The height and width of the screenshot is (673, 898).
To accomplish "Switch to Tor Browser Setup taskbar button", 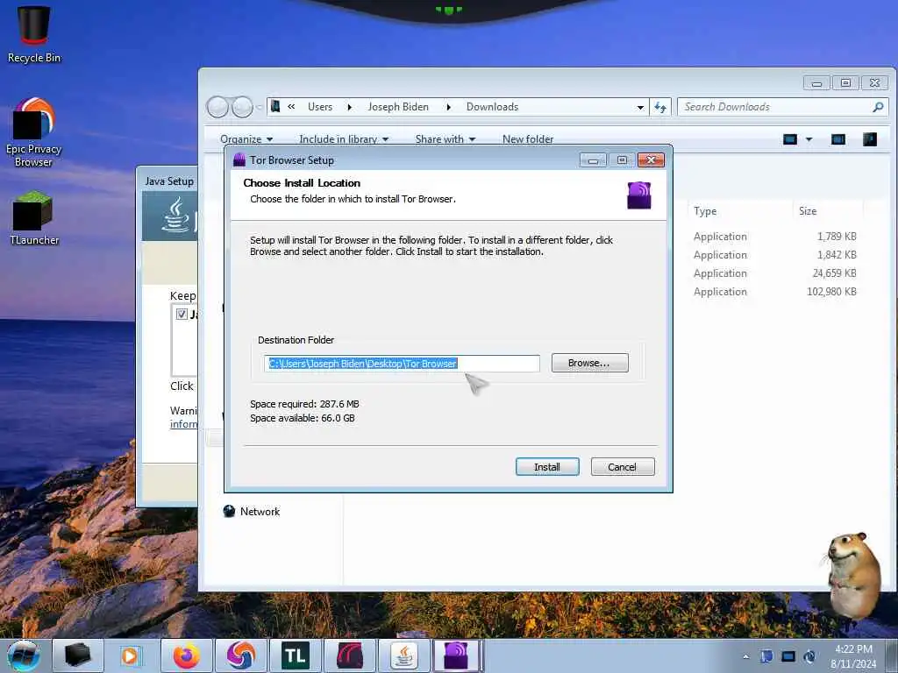I will point(456,655).
